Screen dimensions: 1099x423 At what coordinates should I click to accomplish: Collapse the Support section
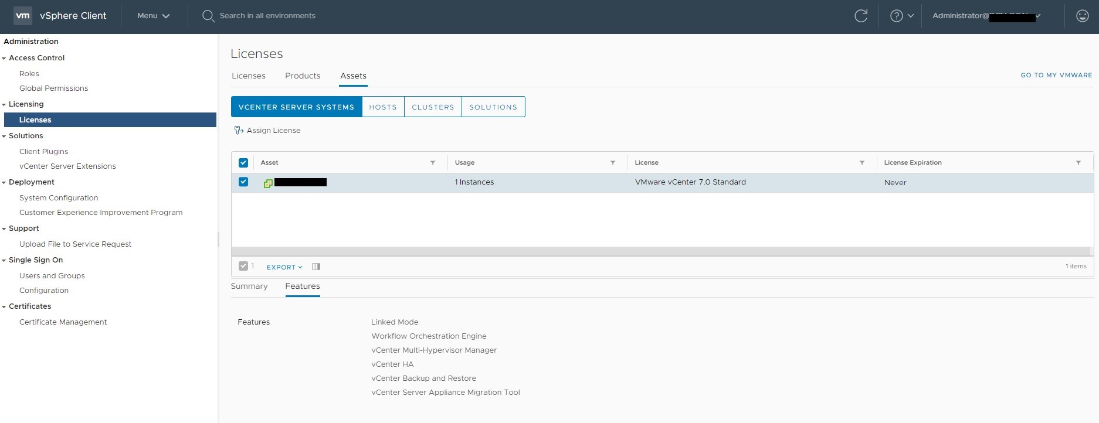click(4, 229)
